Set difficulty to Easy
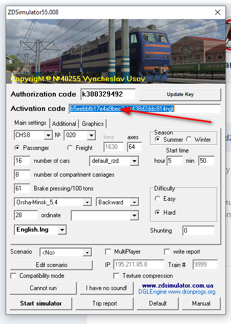This screenshot has width=231, height=324. 158,199
